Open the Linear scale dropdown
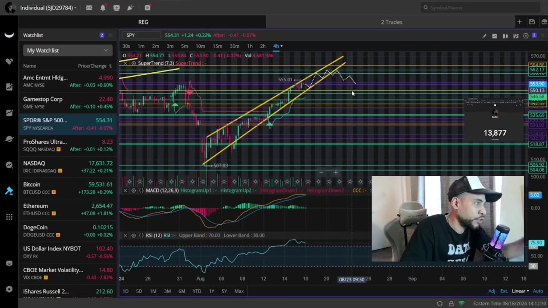 coord(521,291)
